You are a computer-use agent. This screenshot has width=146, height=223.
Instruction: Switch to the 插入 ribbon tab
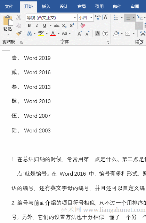pos(46,7)
